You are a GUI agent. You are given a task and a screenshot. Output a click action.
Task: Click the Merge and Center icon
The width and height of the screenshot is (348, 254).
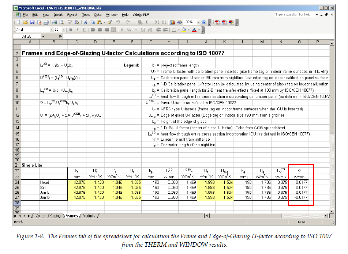pyautogui.click(x=113, y=30)
